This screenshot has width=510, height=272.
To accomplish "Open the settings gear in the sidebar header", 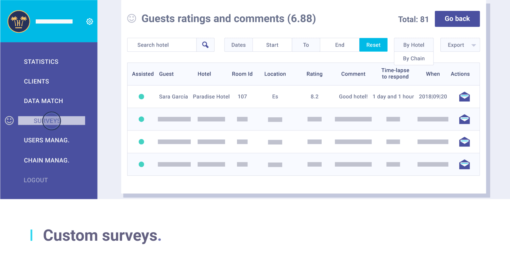I will pyautogui.click(x=90, y=21).
